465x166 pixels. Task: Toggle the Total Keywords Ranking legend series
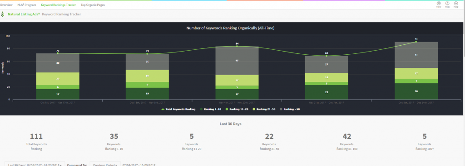click(x=178, y=109)
